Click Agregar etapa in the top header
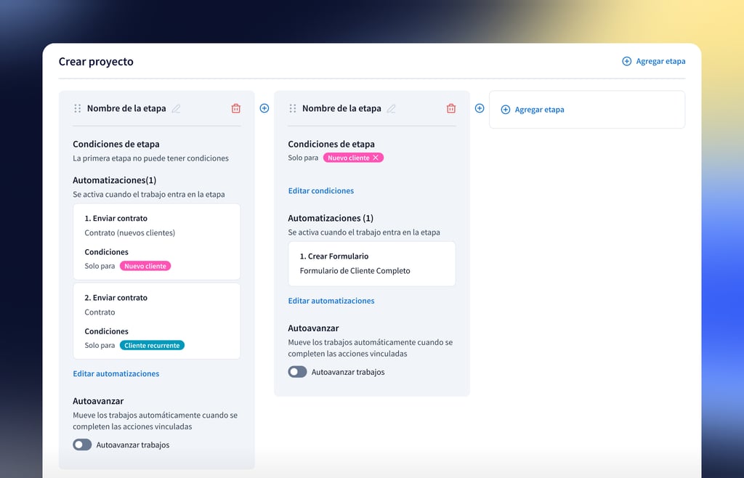Image resolution: width=744 pixels, height=478 pixels. coord(653,61)
